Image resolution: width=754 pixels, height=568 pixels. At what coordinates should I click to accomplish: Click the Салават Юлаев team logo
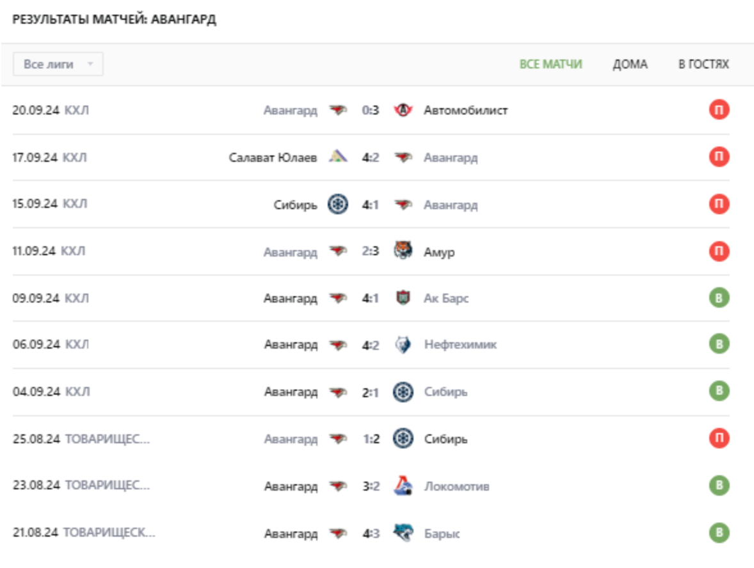[338, 157]
